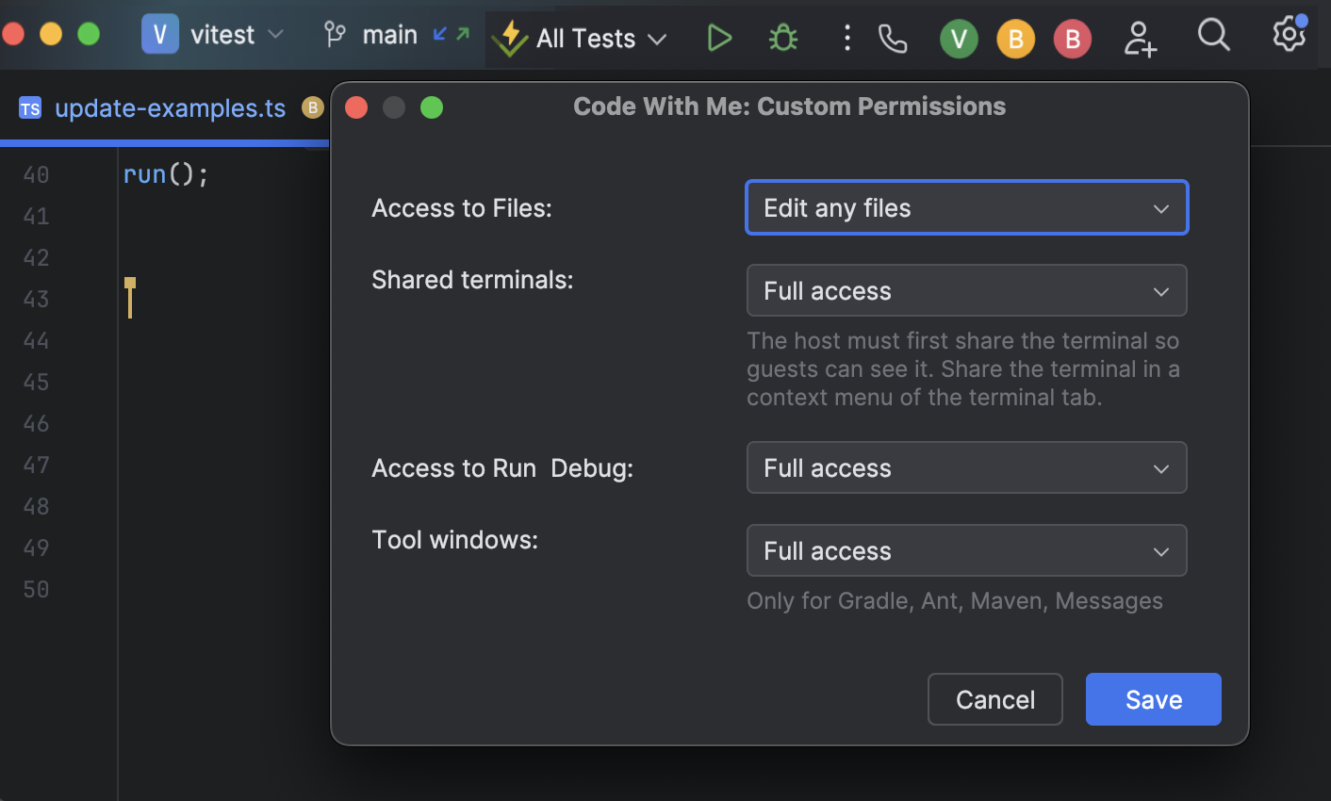Screen dimensions: 1331x801
Task: Run tests with the green Run button
Action: (719, 38)
